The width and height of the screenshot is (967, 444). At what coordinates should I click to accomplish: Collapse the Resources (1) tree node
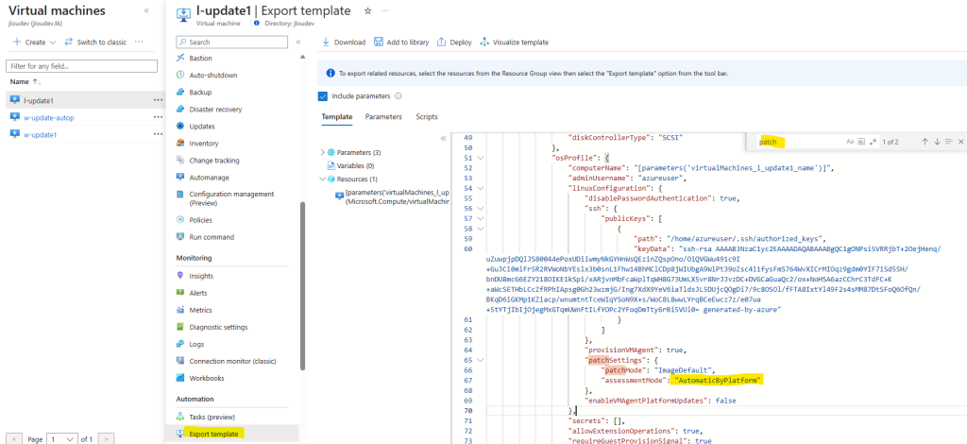(323, 179)
